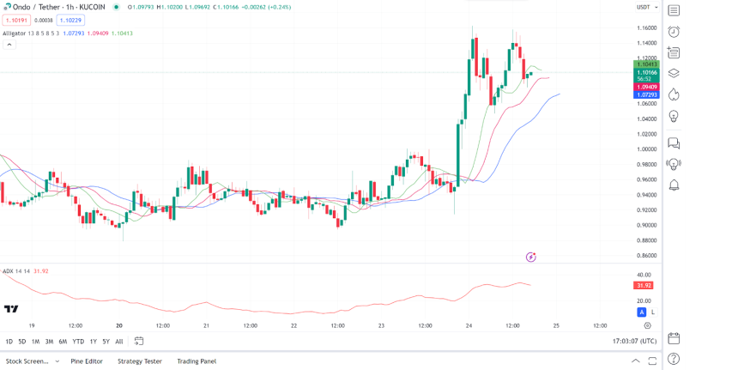The width and height of the screenshot is (738, 370).
Task: Open the Alerts clock icon
Action: pos(674,32)
